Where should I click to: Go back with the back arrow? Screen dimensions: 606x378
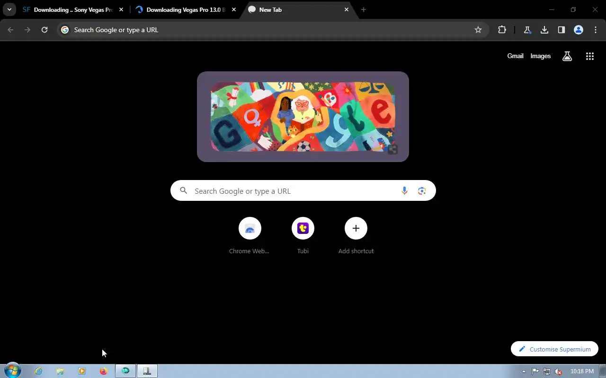coord(10,30)
